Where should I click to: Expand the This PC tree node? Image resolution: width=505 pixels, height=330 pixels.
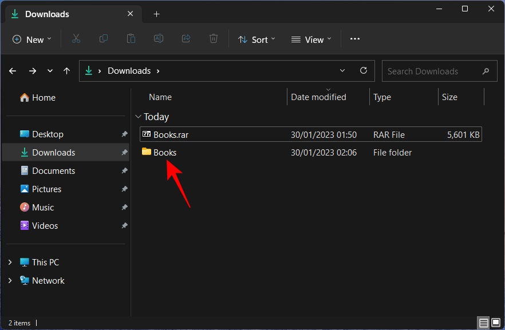(10, 263)
